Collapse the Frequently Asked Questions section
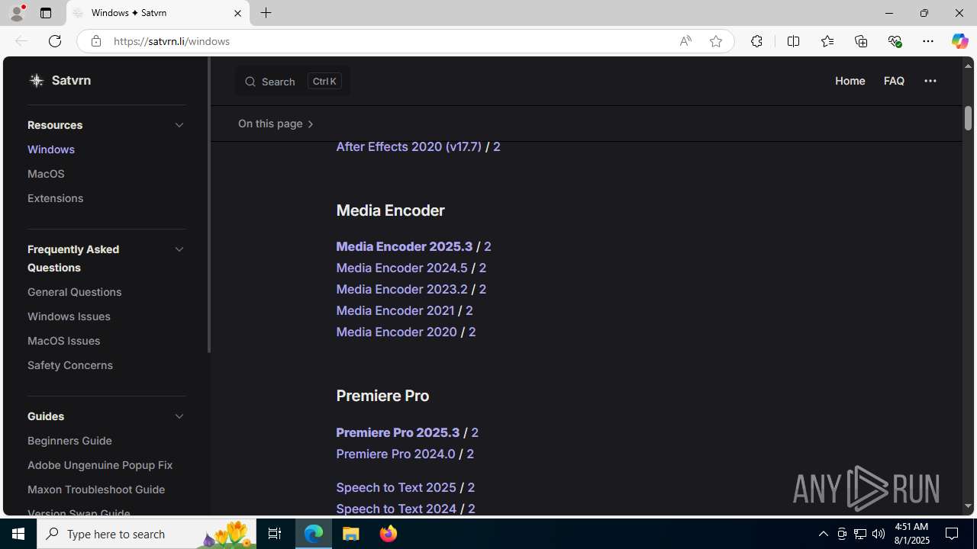 tap(179, 249)
